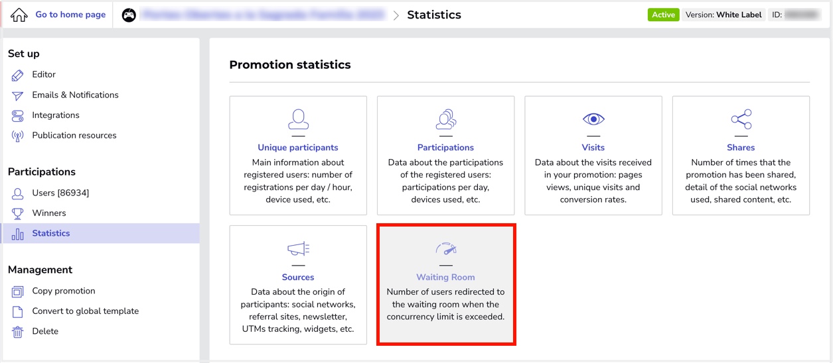Viewport: 833px width, 363px height.
Task: Click the Sources megaphone icon
Action: tap(298, 249)
